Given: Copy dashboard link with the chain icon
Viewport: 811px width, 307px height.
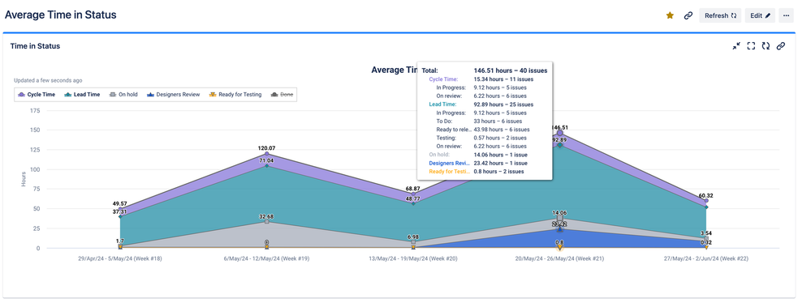Looking at the screenshot, I should (x=688, y=15).
